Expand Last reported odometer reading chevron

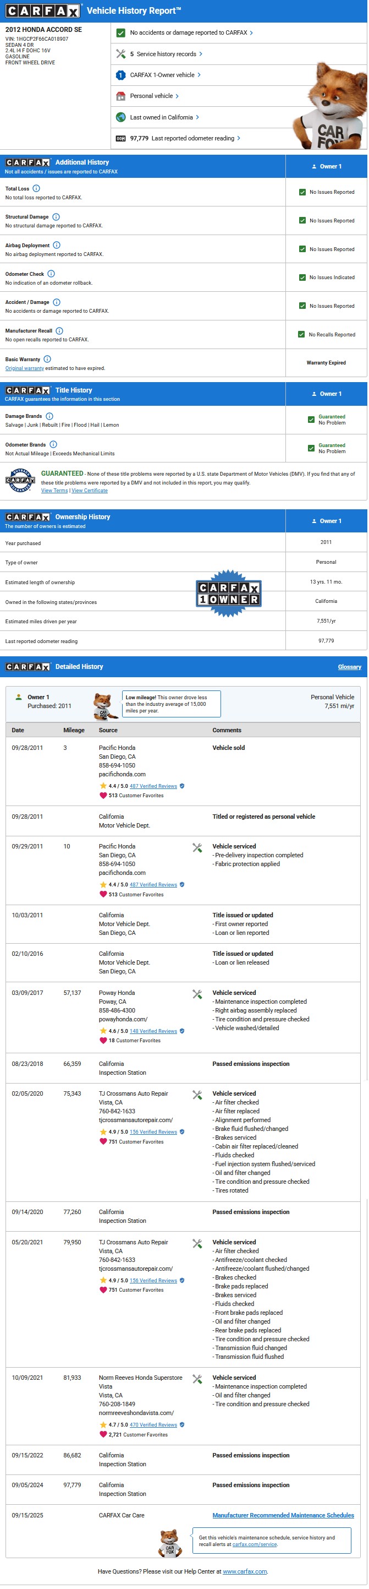click(x=239, y=138)
